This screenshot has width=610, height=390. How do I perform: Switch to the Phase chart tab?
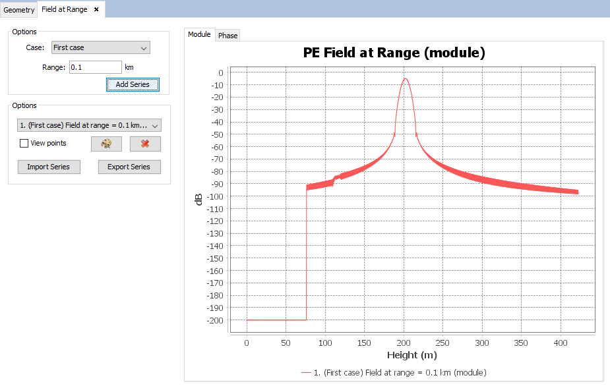[228, 36]
